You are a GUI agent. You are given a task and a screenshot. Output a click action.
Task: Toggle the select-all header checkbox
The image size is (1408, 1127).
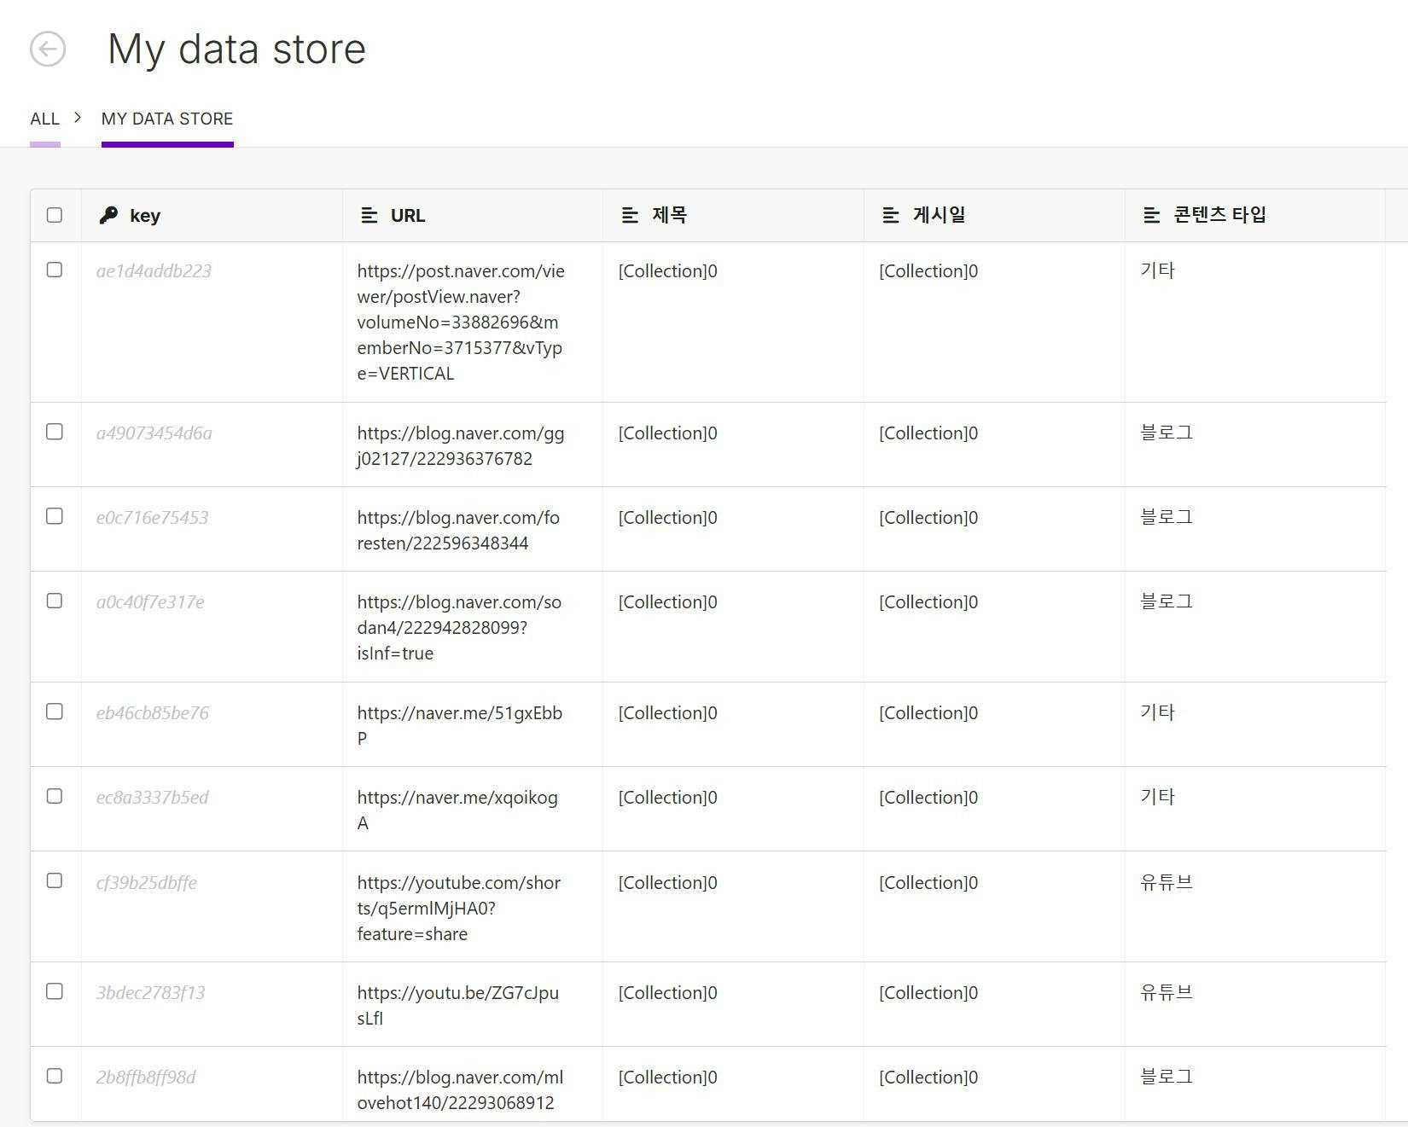(55, 215)
